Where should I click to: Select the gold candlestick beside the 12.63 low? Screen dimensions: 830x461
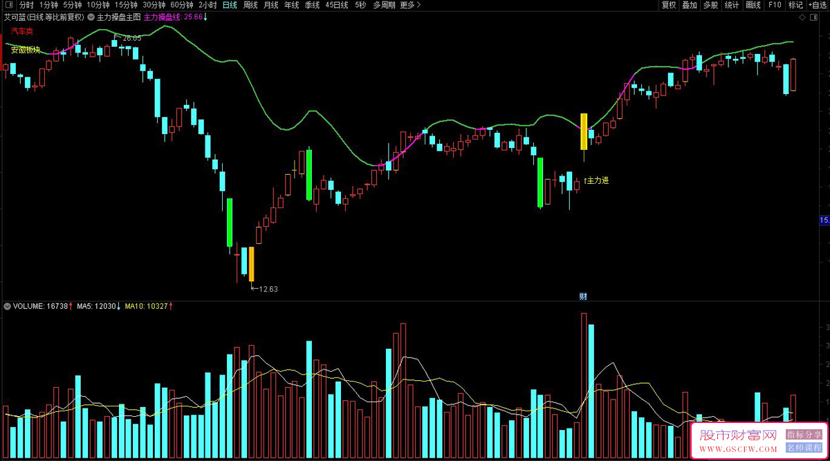coord(251,264)
